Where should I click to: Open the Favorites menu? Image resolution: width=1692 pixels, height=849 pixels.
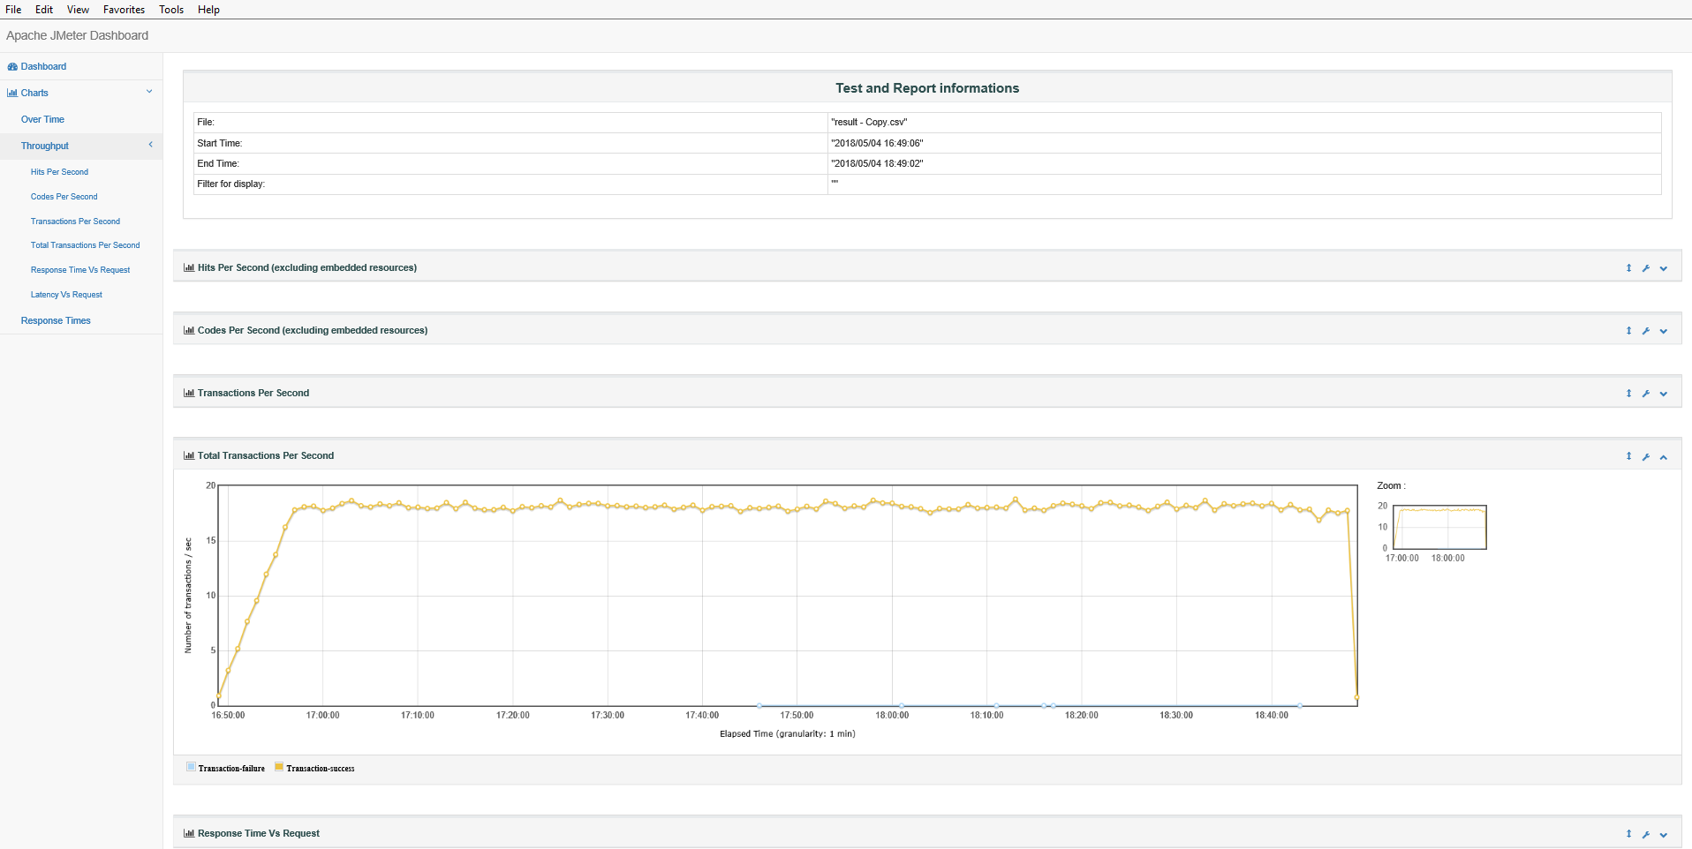pos(123,10)
